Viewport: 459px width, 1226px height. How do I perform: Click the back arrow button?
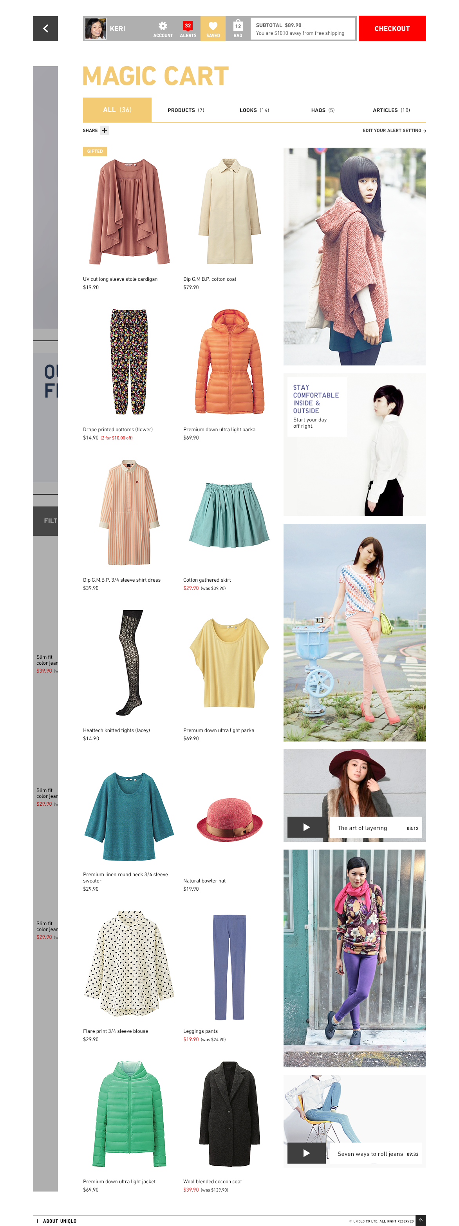pos(45,29)
